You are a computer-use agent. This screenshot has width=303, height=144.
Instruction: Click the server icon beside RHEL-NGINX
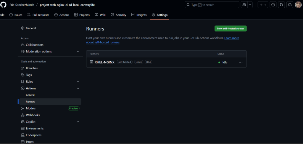[x=91, y=62]
